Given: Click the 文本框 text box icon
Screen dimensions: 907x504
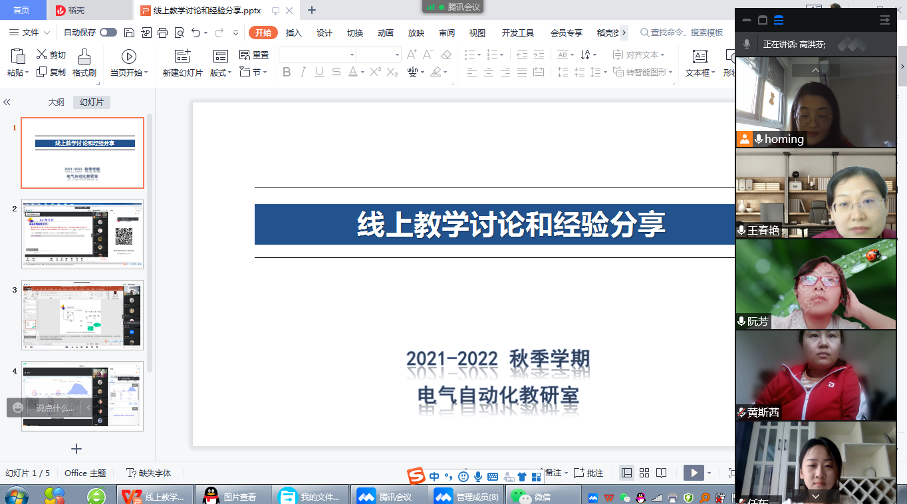Looking at the screenshot, I should tap(700, 57).
